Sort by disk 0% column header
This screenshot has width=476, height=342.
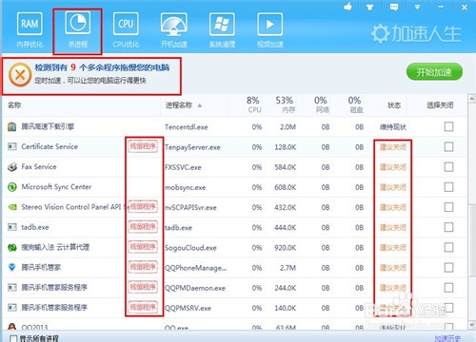pos(355,104)
